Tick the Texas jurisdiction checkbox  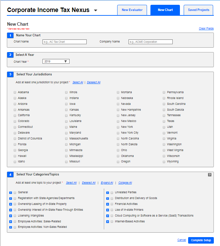[164, 121]
